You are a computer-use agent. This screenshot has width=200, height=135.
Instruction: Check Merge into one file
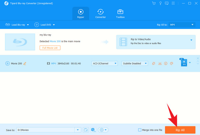(140, 130)
